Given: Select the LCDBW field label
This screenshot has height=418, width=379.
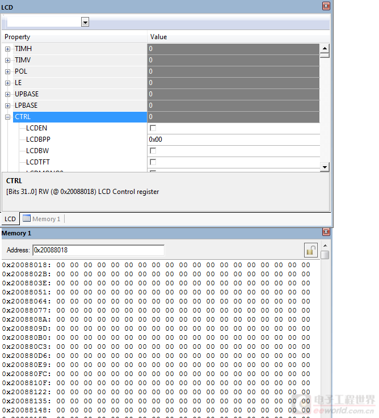Looking at the screenshot, I should pyautogui.click(x=37, y=151).
